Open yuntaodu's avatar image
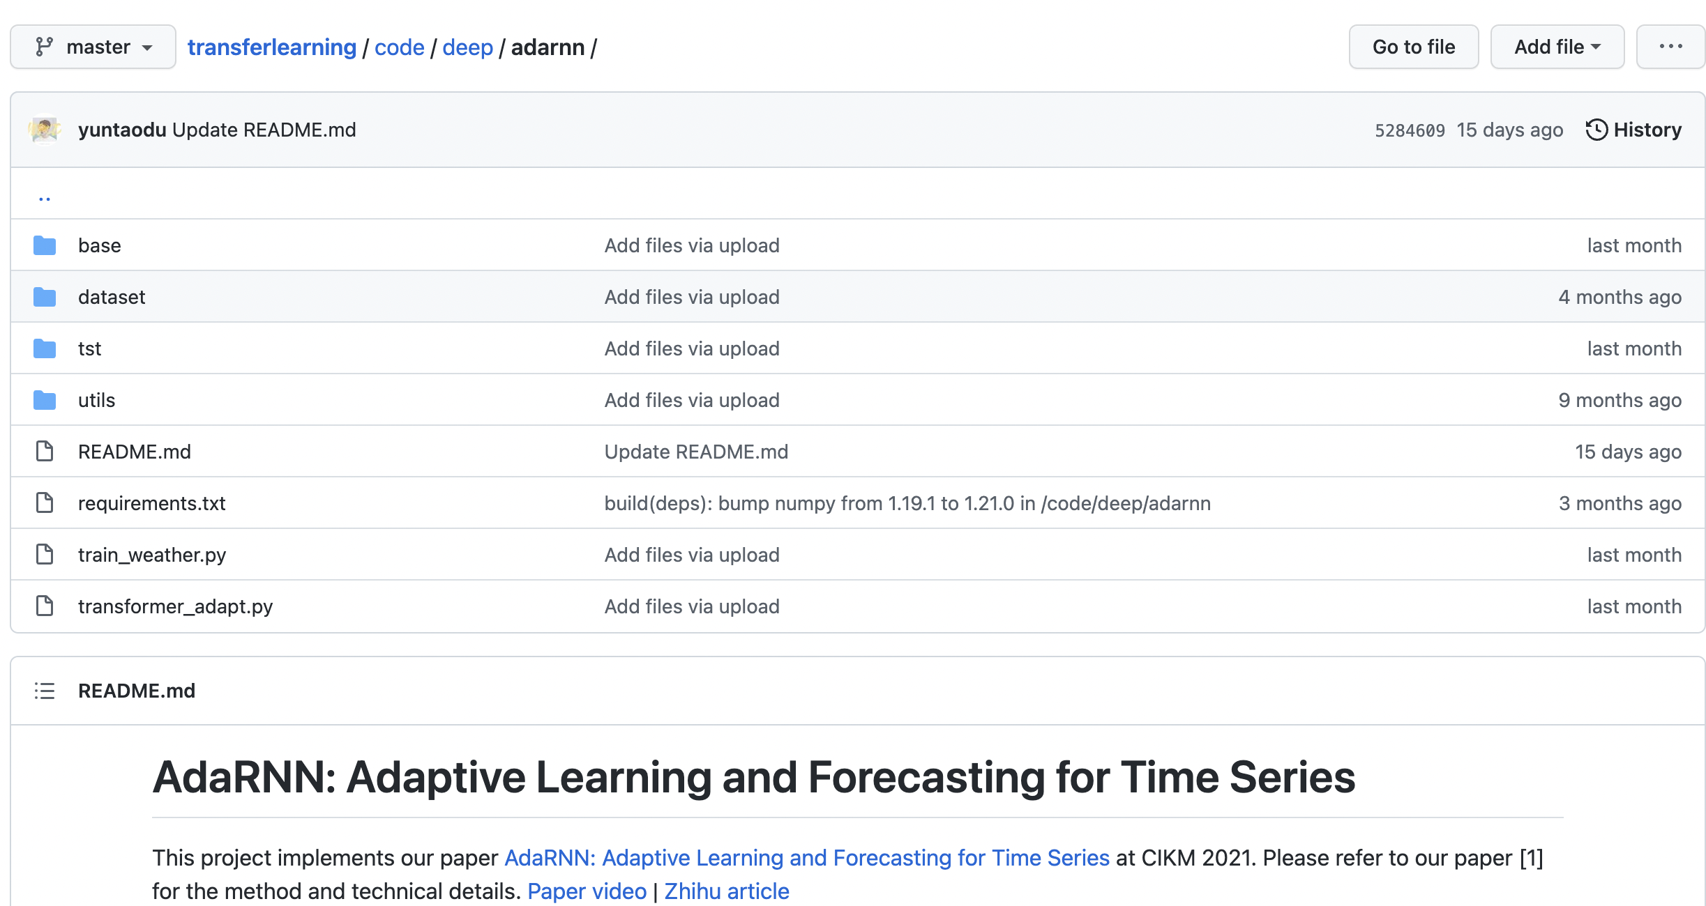The width and height of the screenshot is (1706, 906). [45, 130]
